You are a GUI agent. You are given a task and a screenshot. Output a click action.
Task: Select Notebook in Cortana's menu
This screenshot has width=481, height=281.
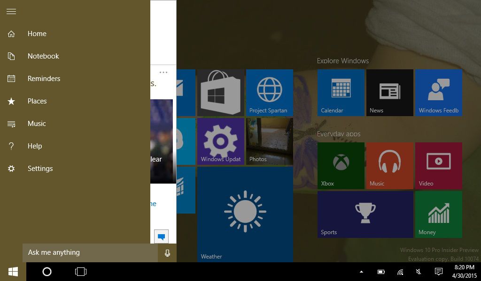pos(43,56)
